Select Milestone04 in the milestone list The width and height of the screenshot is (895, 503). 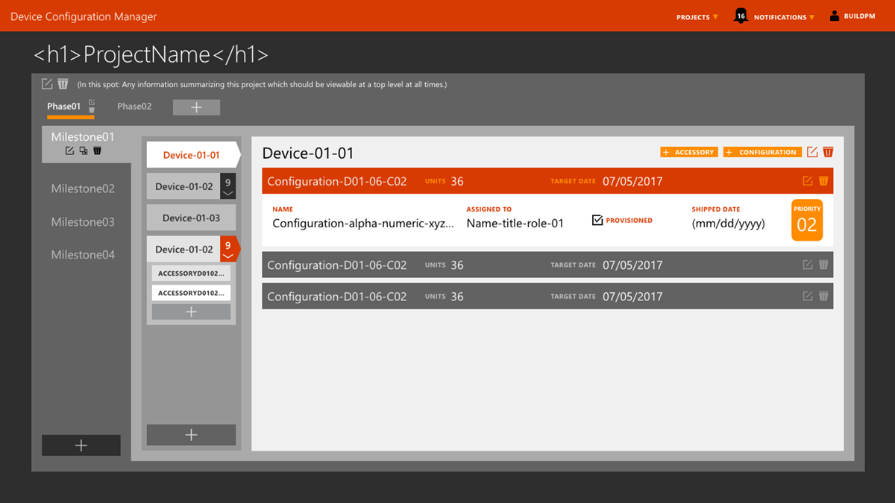tap(83, 255)
